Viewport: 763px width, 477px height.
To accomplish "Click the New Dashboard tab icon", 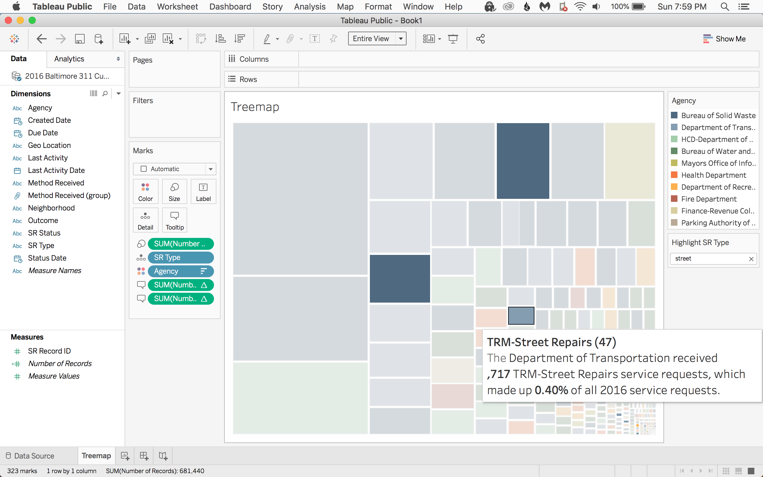I will [144, 456].
